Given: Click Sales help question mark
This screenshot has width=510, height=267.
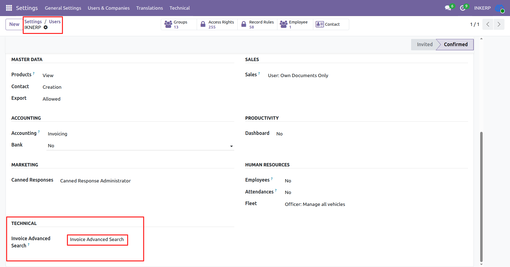Looking at the screenshot, I should pyautogui.click(x=259, y=73).
